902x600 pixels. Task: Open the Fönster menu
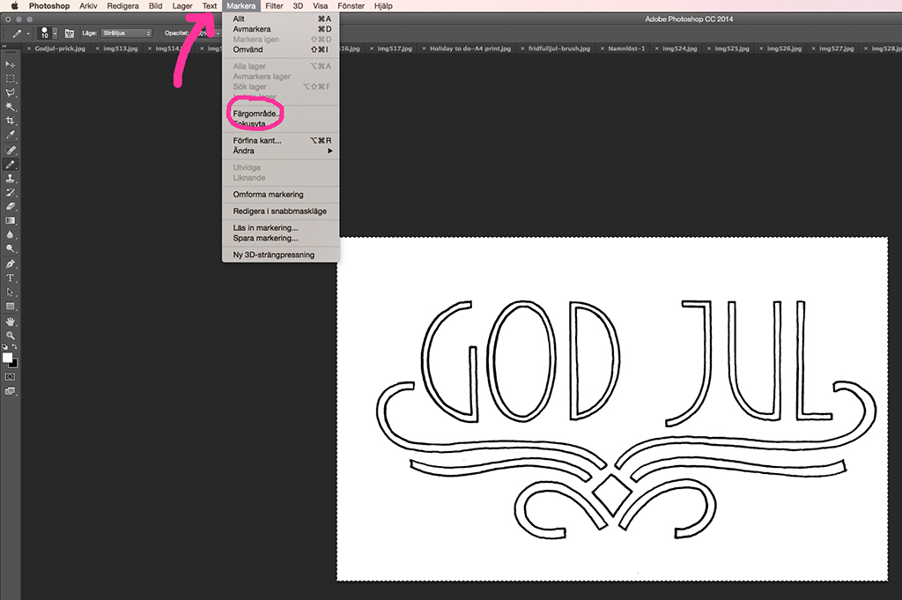tap(351, 6)
